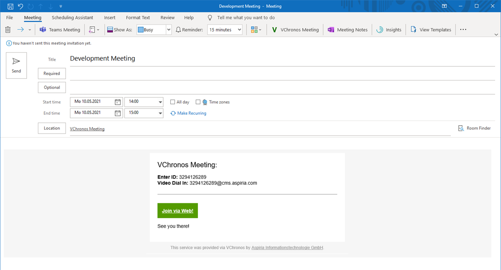This screenshot has width=501, height=270.
Task: Open the meeting options icon dropdown
Action: click(x=94, y=30)
